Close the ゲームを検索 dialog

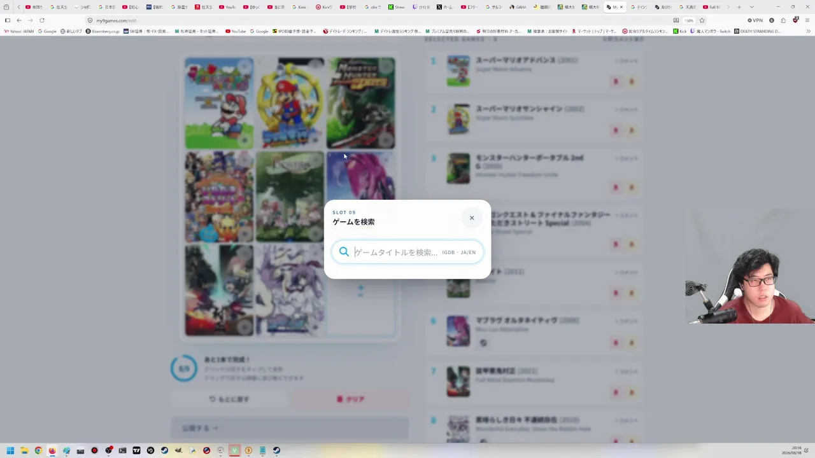472,218
